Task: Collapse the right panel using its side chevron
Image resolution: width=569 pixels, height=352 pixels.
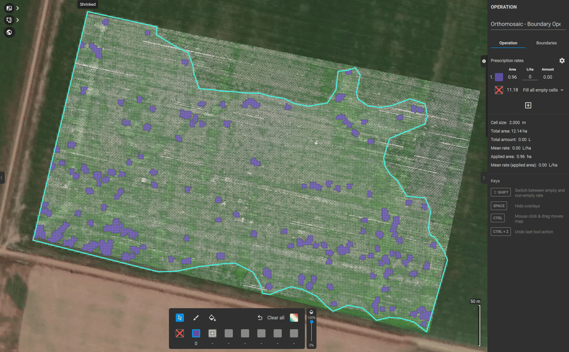Action: (484, 178)
